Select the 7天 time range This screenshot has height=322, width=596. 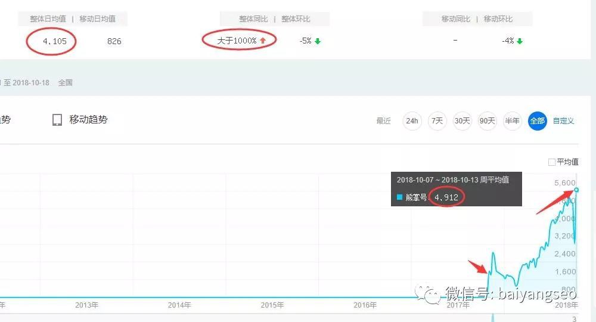pos(437,121)
